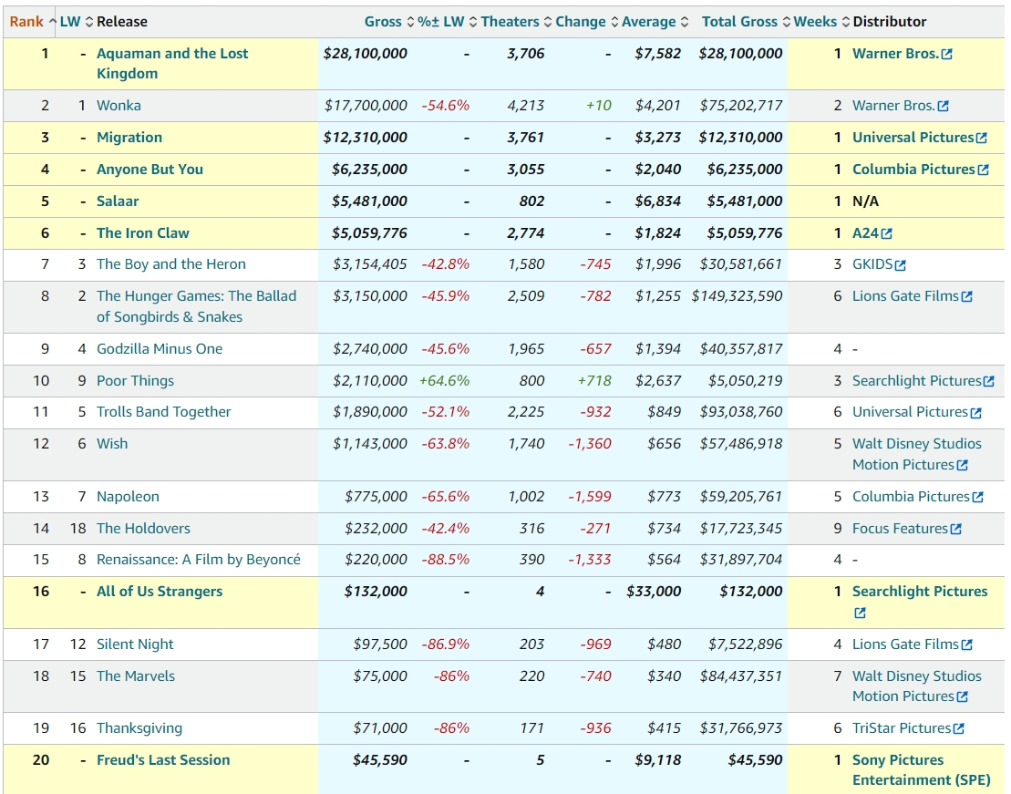Sort table by Weeks column
The image size is (1011, 794).
pos(821,22)
